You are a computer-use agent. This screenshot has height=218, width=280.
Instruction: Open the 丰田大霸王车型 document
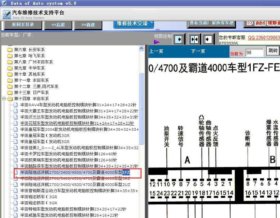click(79, 111)
